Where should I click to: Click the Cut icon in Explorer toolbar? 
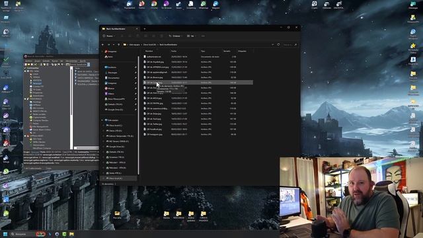(x=122, y=36)
